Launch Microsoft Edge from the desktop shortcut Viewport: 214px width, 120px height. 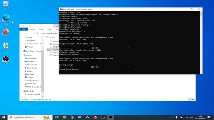pyautogui.click(x=6, y=20)
